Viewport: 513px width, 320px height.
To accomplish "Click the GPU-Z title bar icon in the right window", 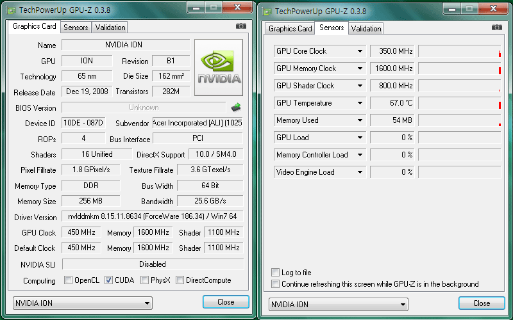I will click(x=267, y=12).
